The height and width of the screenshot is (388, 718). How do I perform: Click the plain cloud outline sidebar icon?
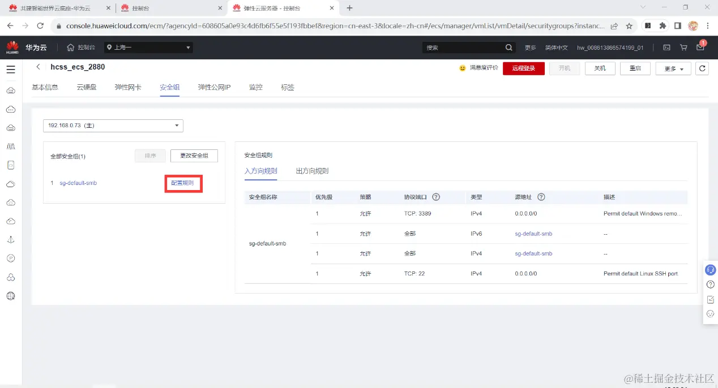pyautogui.click(x=11, y=184)
